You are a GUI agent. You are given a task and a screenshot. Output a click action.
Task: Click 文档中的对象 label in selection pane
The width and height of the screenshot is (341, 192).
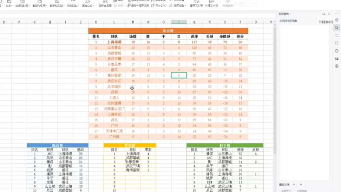pyautogui.click(x=288, y=21)
